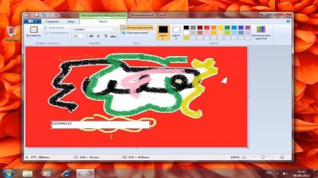Select Непрозрачный opaque background option
The height and width of the screenshot is (178, 318).
click(x=137, y=28)
